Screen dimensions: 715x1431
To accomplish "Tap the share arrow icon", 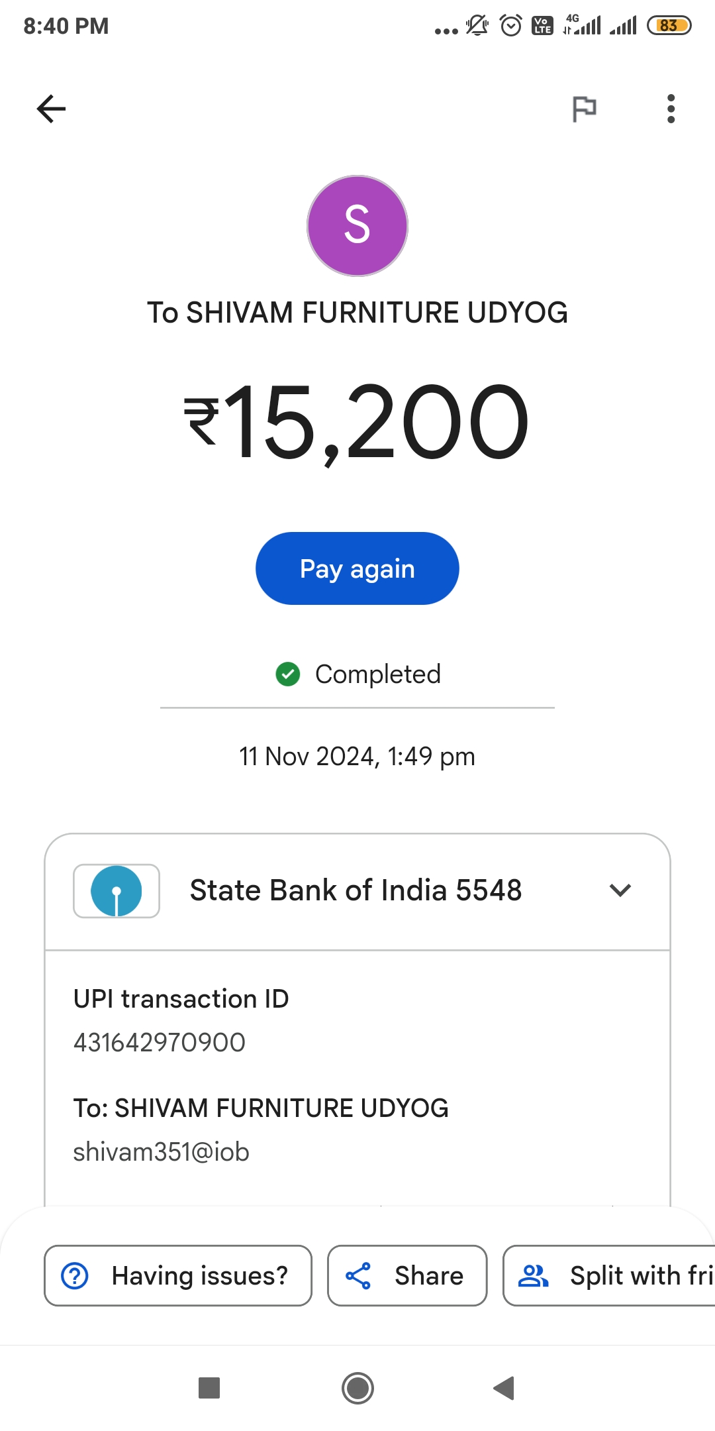I will [358, 1275].
